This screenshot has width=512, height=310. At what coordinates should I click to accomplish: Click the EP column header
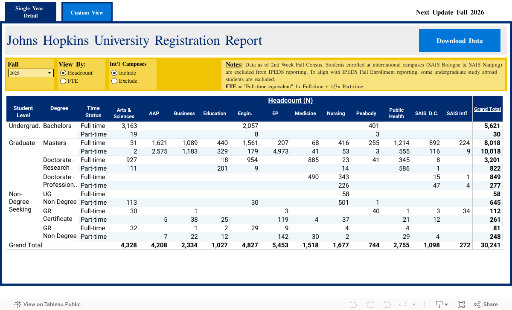click(275, 113)
